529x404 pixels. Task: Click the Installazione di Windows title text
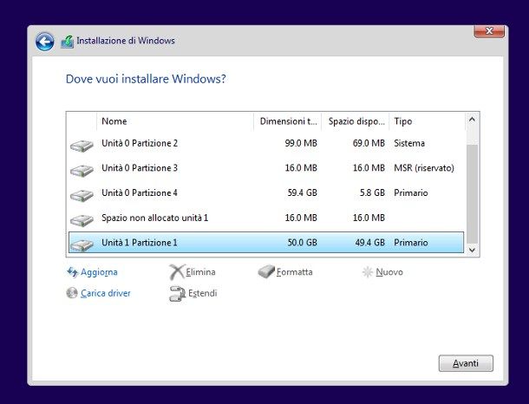point(126,41)
